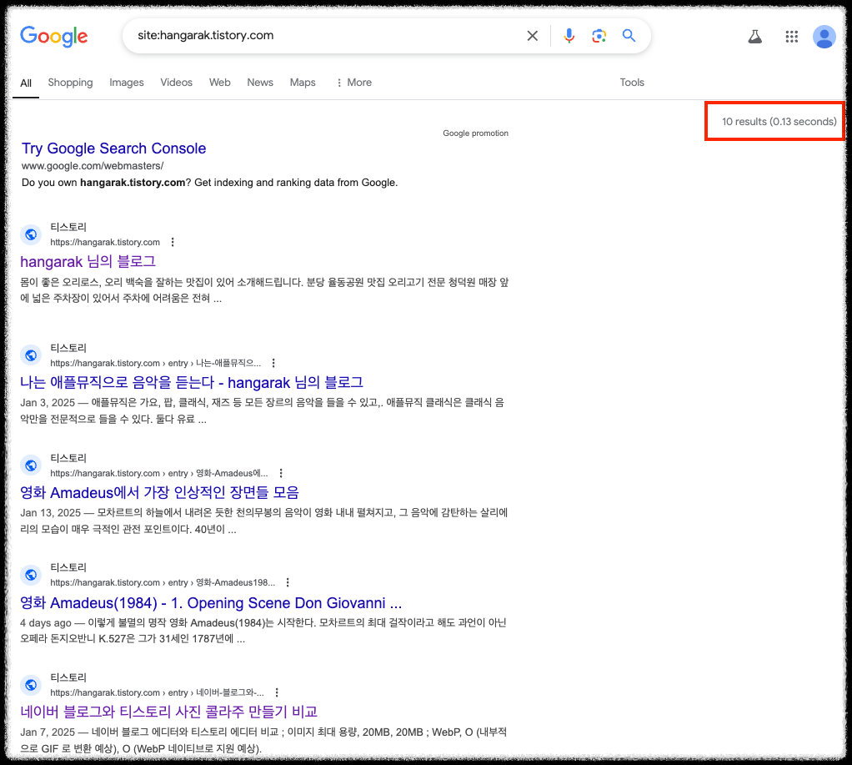Open Try Google Search Console link

pos(113,148)
